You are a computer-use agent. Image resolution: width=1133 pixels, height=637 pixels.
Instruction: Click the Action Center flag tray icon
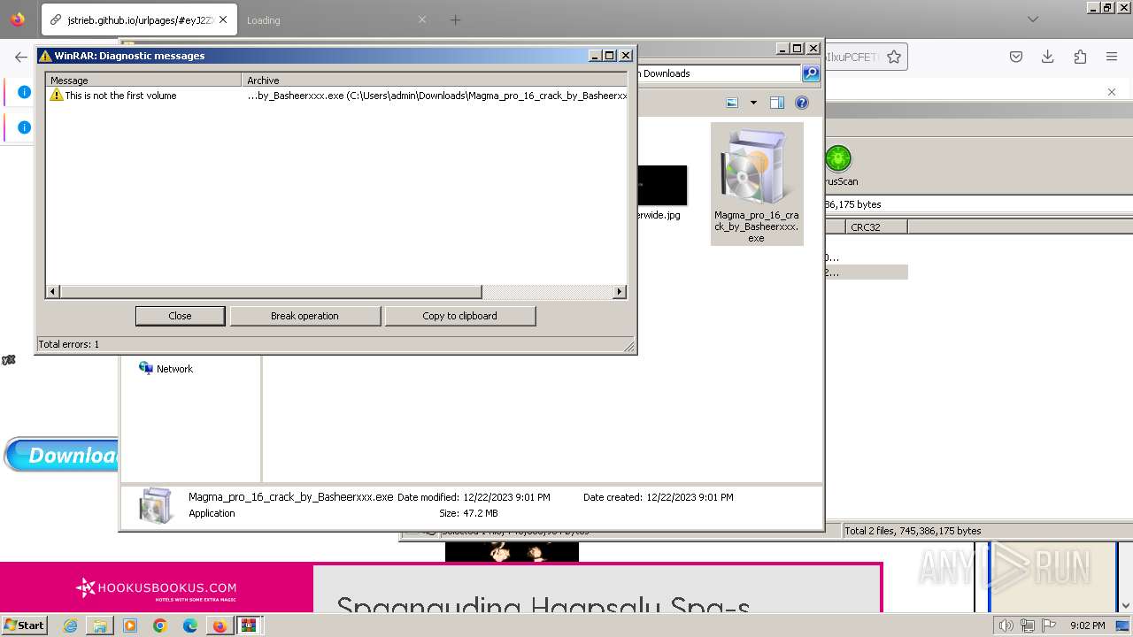[1049, 625]
